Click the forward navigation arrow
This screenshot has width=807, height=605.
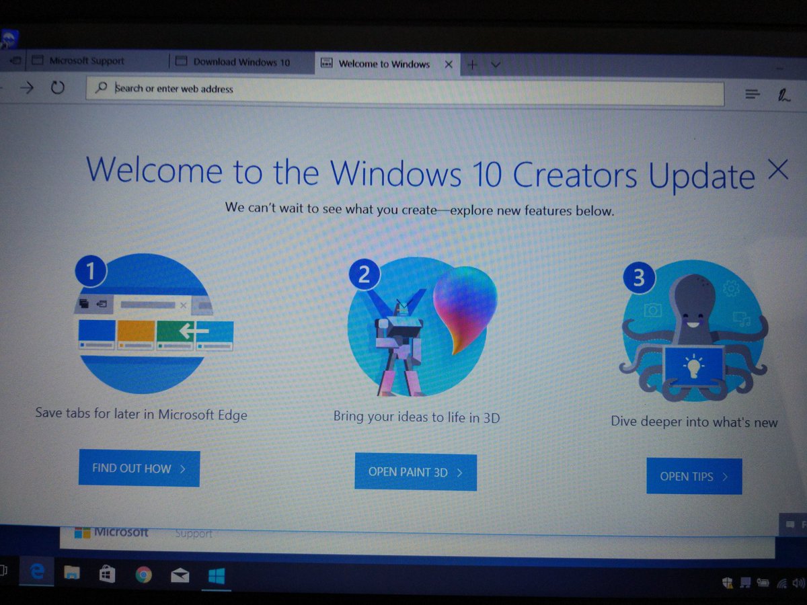[x=27, y=88]
